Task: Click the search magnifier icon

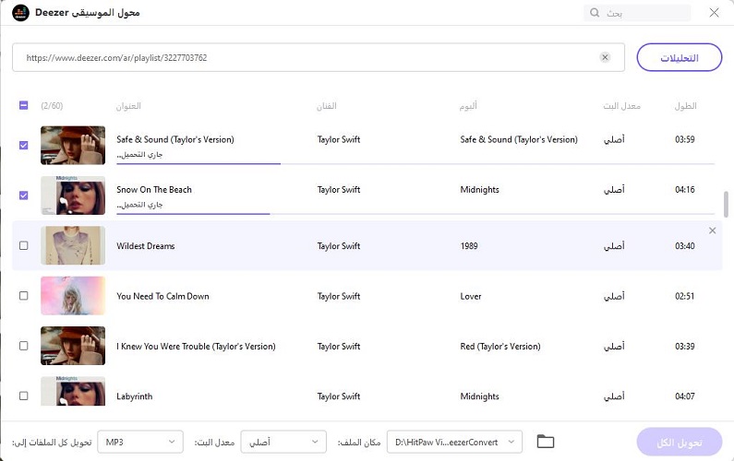Action: (595, 13)
